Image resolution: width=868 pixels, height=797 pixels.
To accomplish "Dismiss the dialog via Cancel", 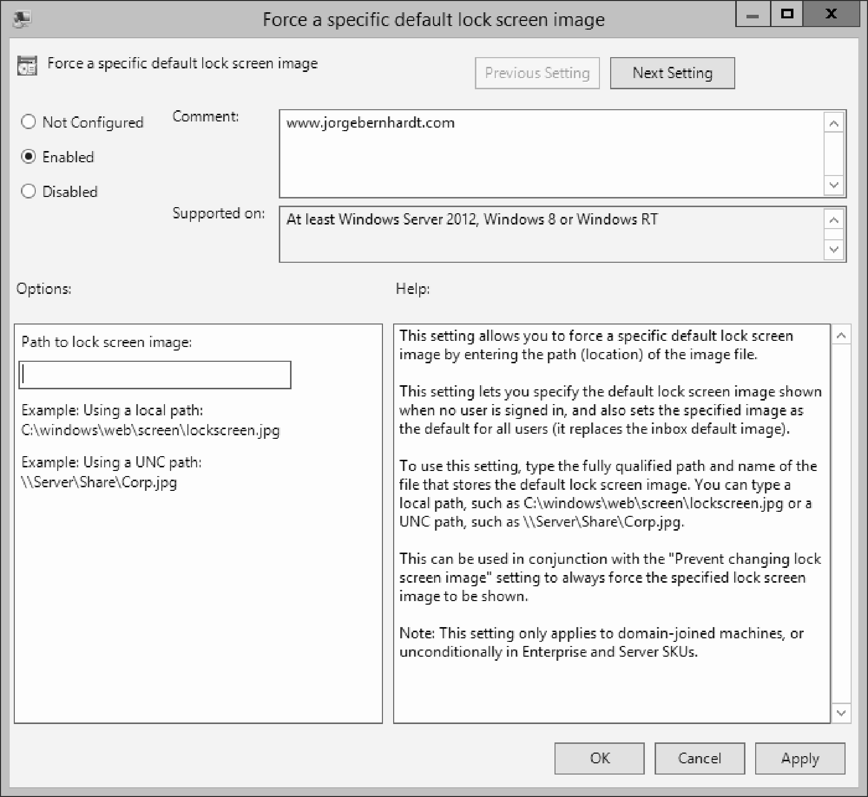I will click(x=700, y=759).
